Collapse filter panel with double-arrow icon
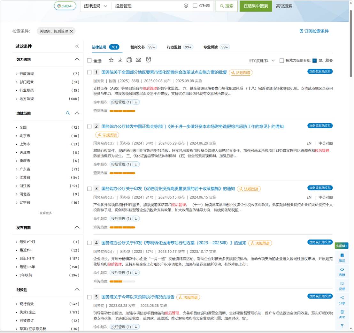The height and width of the screenshot is (333, 354). [x=77, y=46]
